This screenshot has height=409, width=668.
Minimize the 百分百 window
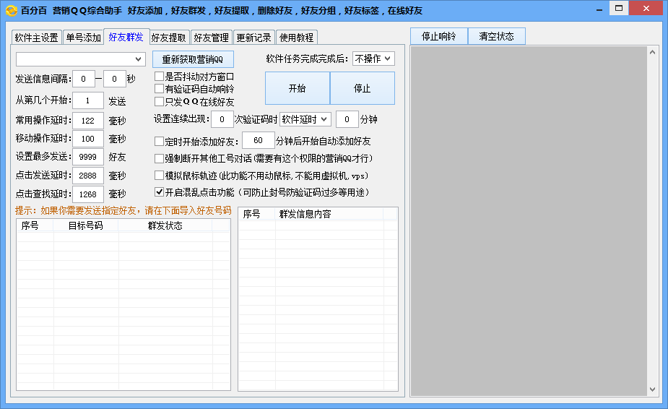599,9
